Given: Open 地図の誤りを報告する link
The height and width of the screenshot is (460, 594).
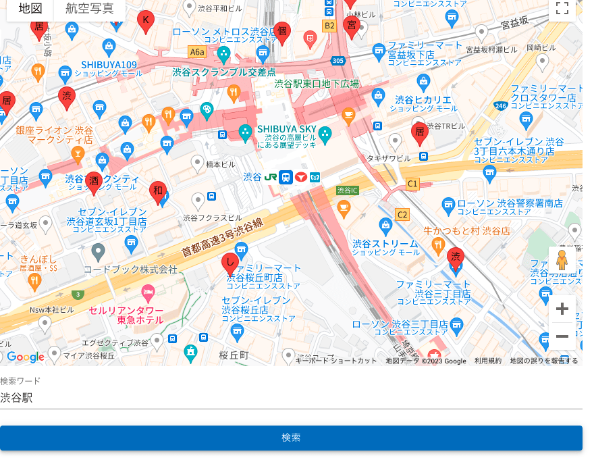Looking at the screenshot, I should pyautogui.click(x=543, y=361).
